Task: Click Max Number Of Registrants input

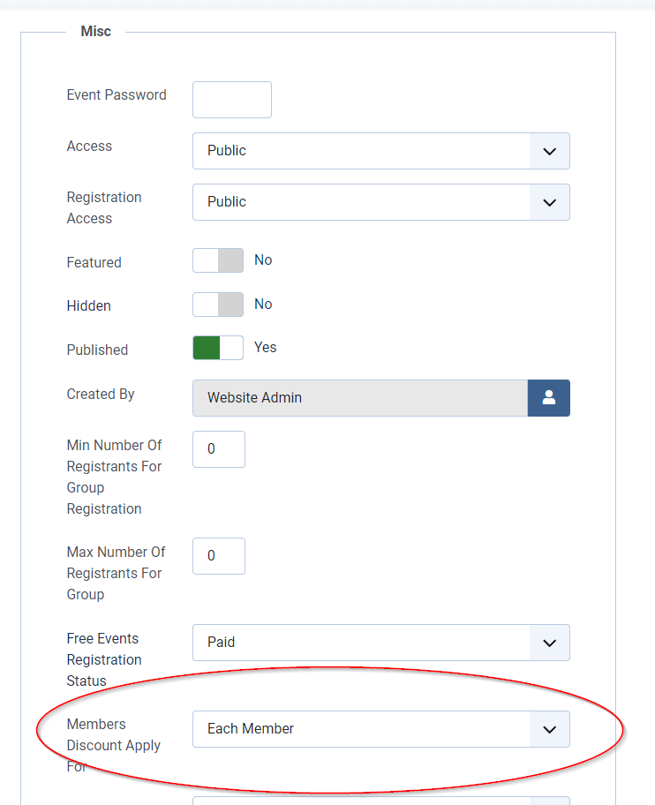Action: (x=219, y=556)
